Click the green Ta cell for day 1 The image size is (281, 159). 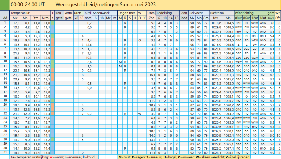52,23
